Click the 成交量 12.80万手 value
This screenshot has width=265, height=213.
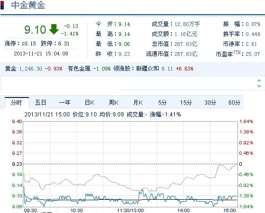187,24
